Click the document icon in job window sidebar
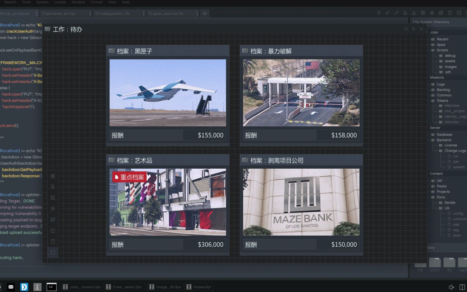The image size is (467, 292). click(x=53, y=187)
